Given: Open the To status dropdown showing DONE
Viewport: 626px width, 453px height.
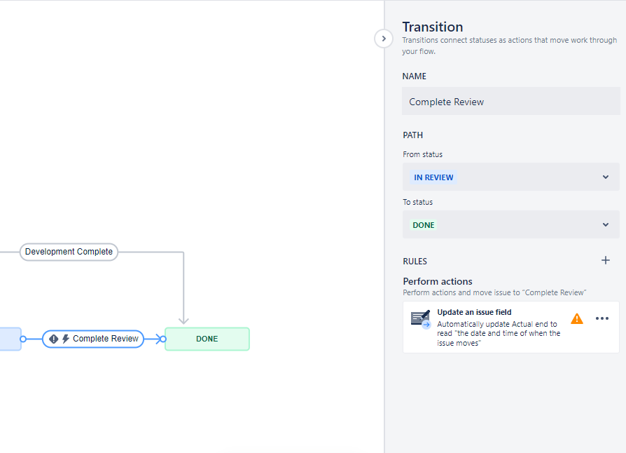Looking at the screenshot, I should (x=510, y=224).
